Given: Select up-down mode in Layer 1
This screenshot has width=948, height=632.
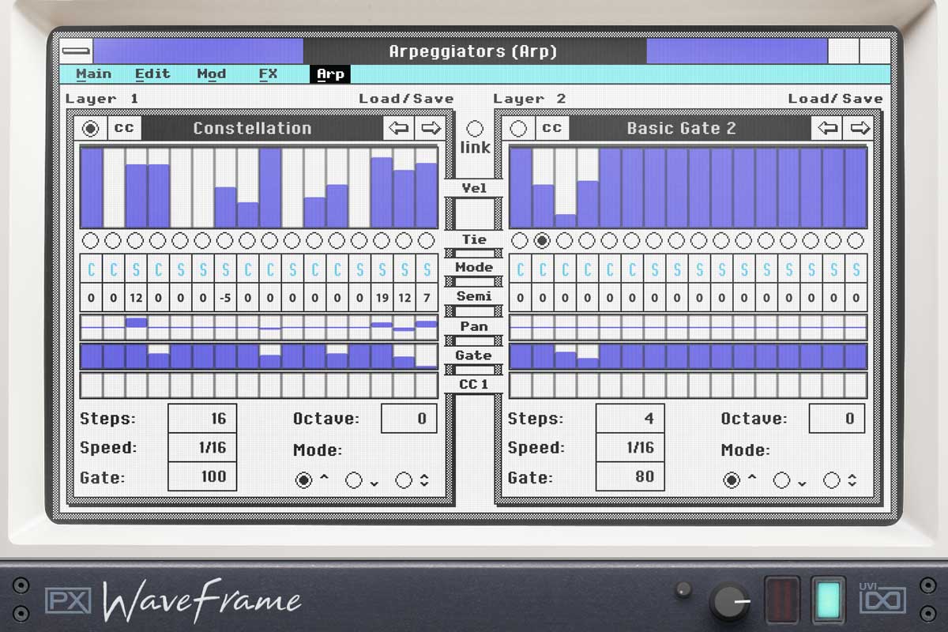Looking at the screenshot, I should click(x=404, y=480).
